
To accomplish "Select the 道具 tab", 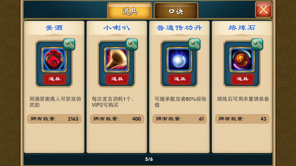I will 129,11.
